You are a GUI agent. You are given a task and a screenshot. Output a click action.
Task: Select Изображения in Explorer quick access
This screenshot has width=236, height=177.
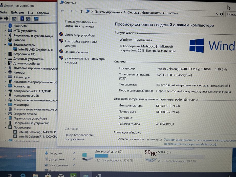pos(59,165)
